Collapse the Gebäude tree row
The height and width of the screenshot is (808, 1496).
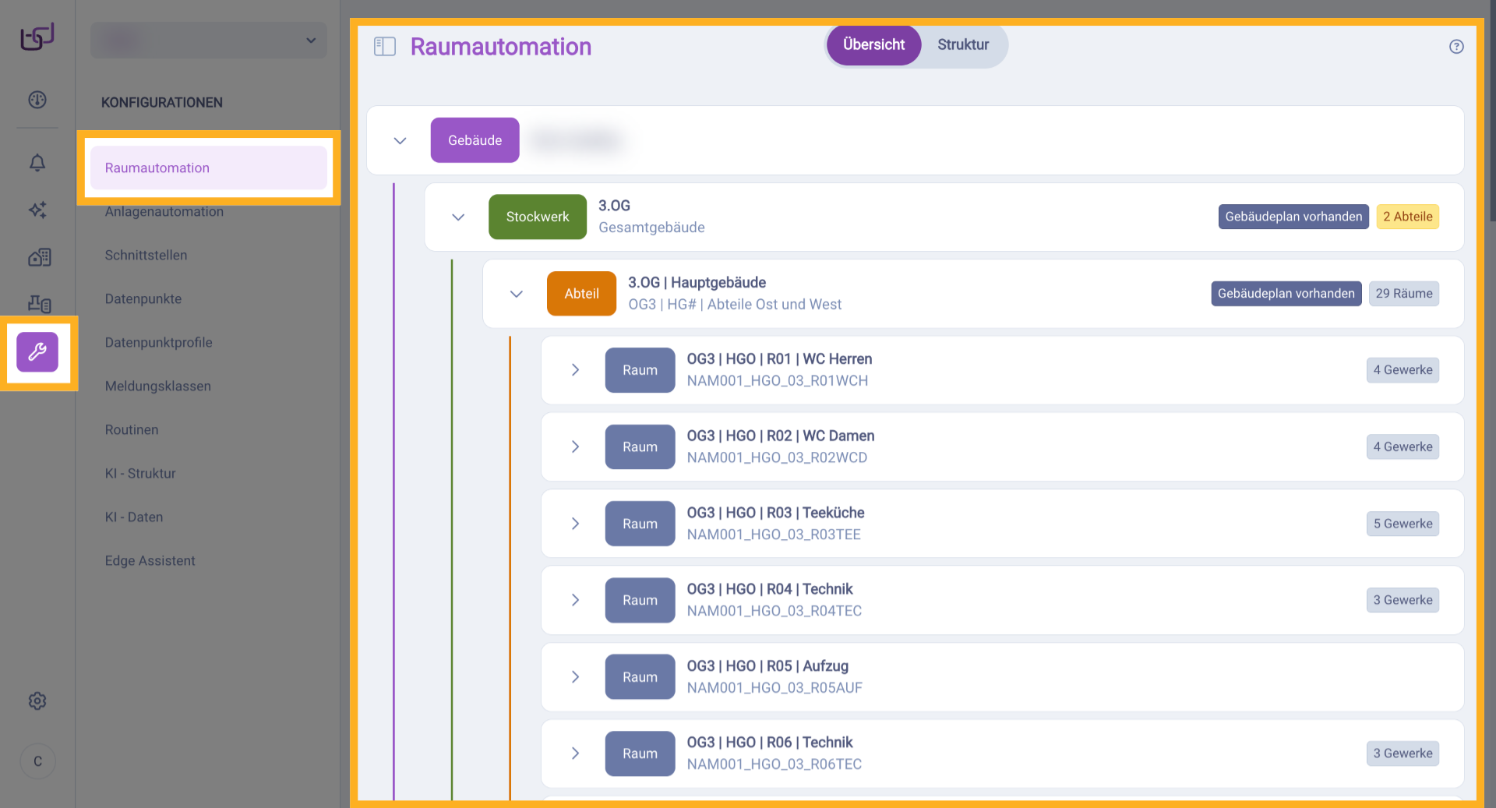[x=400, y=141]
